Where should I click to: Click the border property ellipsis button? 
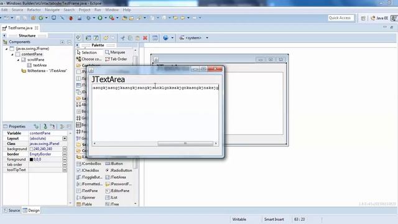click(65, 154)
